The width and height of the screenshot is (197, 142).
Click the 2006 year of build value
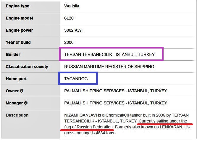pos(69,42)
